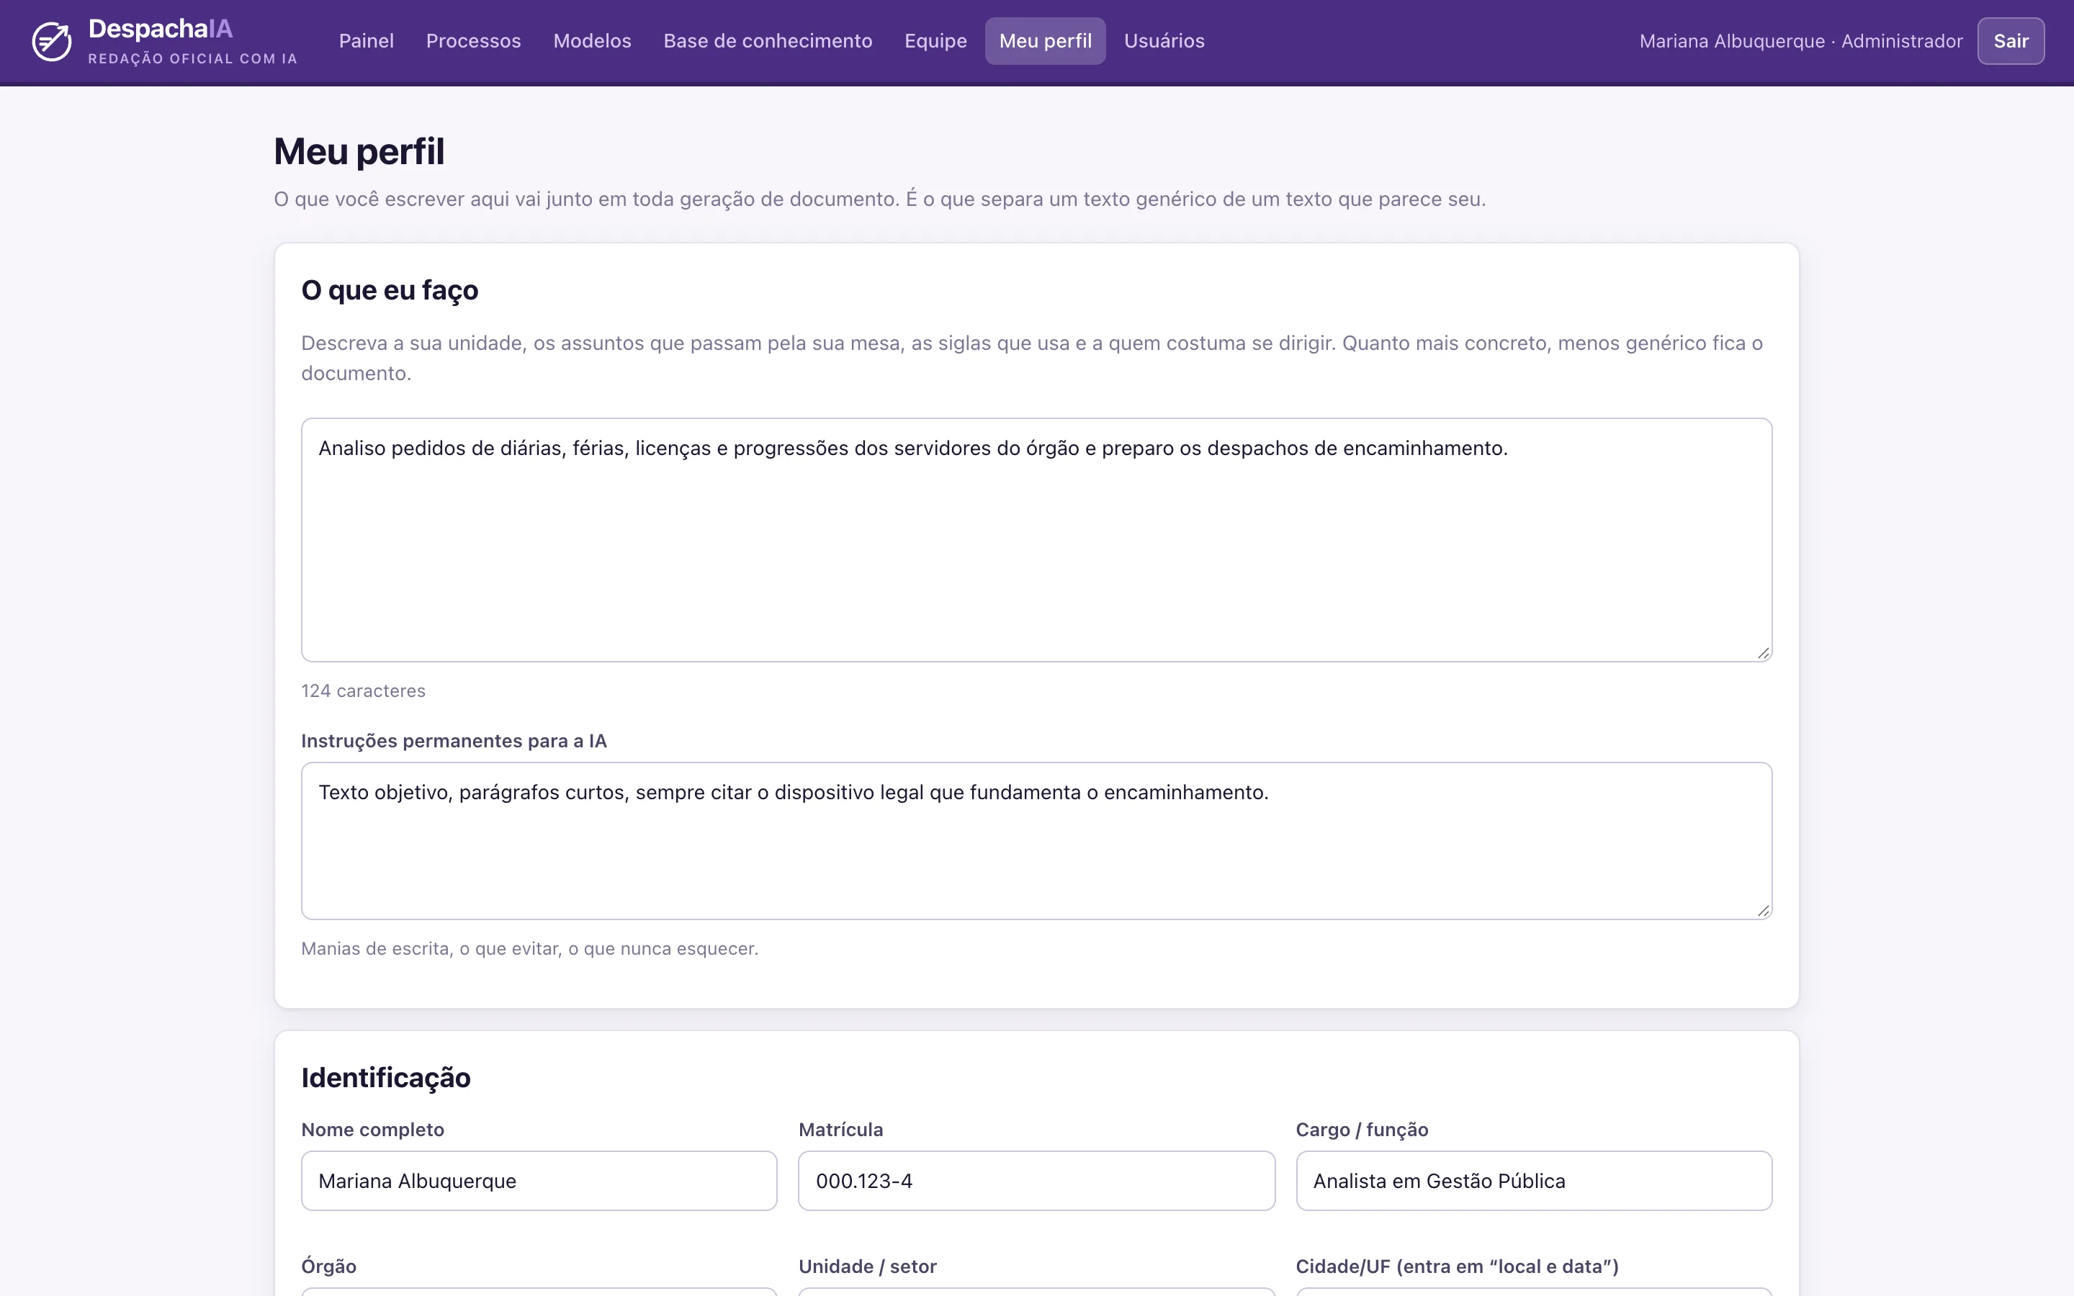The height and width of the screenshot is (1296, 2074).
Task: Click the Nome completo field
Action: coord(539,1180)
